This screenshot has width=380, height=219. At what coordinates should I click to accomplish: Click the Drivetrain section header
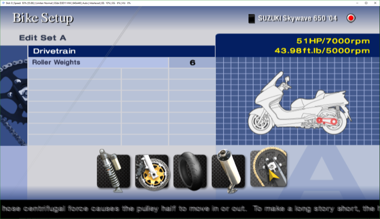pos(122,51)
